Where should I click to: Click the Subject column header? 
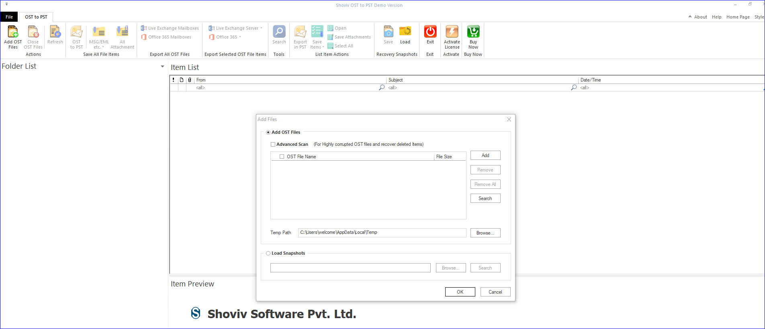click(483, 80)
